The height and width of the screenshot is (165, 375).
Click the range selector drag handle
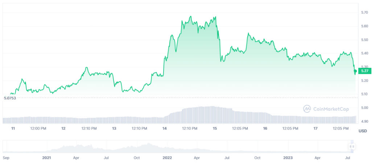click(351, 147)
